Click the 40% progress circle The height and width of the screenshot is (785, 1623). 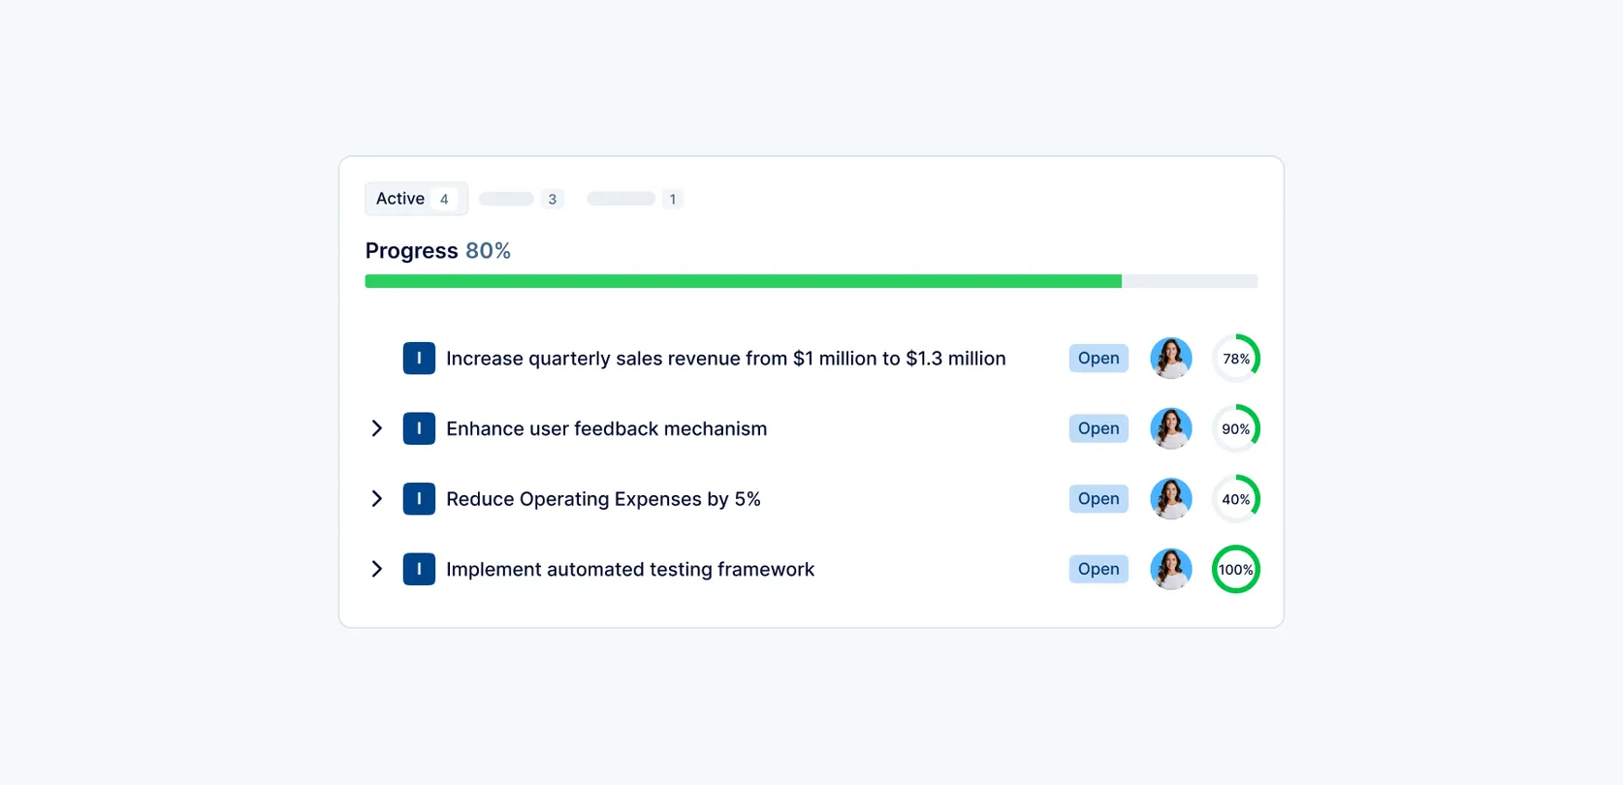pos(1236,499)
